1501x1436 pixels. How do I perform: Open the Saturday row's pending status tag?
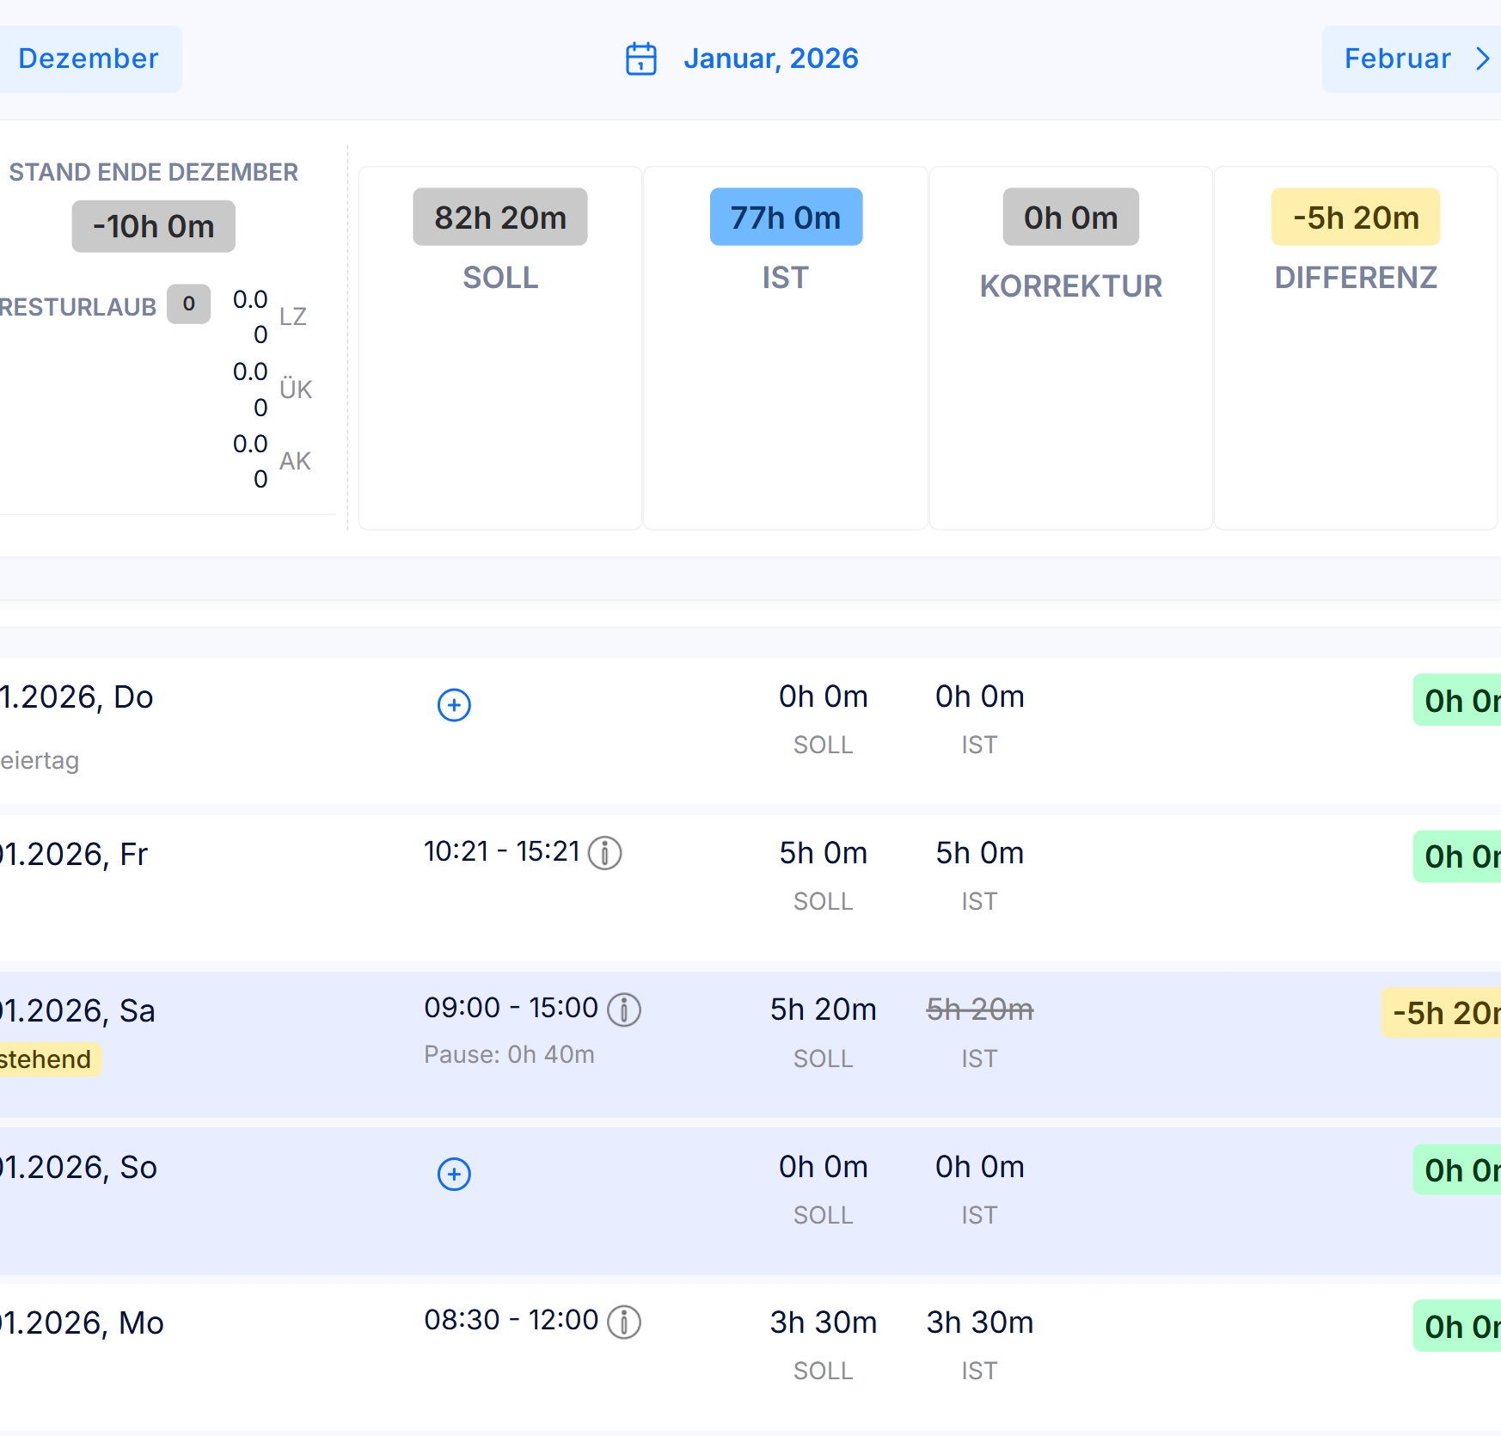(x=49, y=1059)
